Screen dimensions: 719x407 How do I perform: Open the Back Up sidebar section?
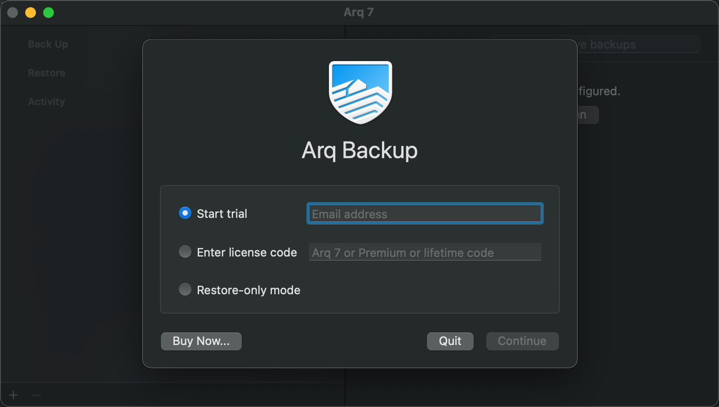click(x=48, y=44)
